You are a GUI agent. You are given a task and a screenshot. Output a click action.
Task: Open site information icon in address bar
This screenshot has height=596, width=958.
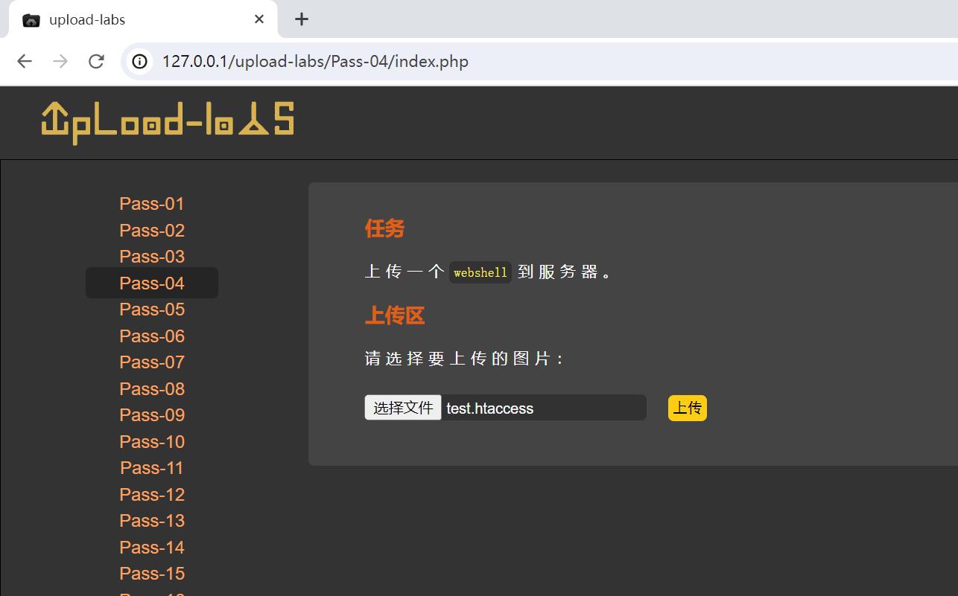coord(140,61)
